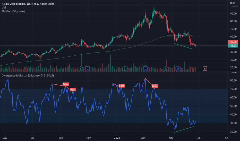Click the earnings E marker in October 2021
The height and width of the screenshot is (141, 240).
click(81, 69)
